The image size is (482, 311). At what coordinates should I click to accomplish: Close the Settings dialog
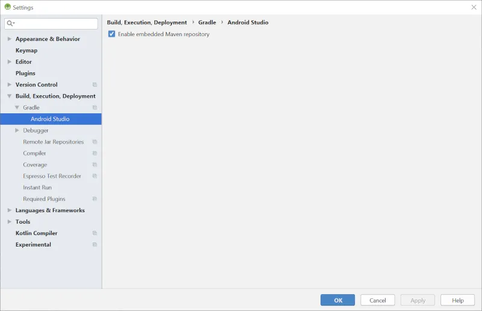point(474,7)
